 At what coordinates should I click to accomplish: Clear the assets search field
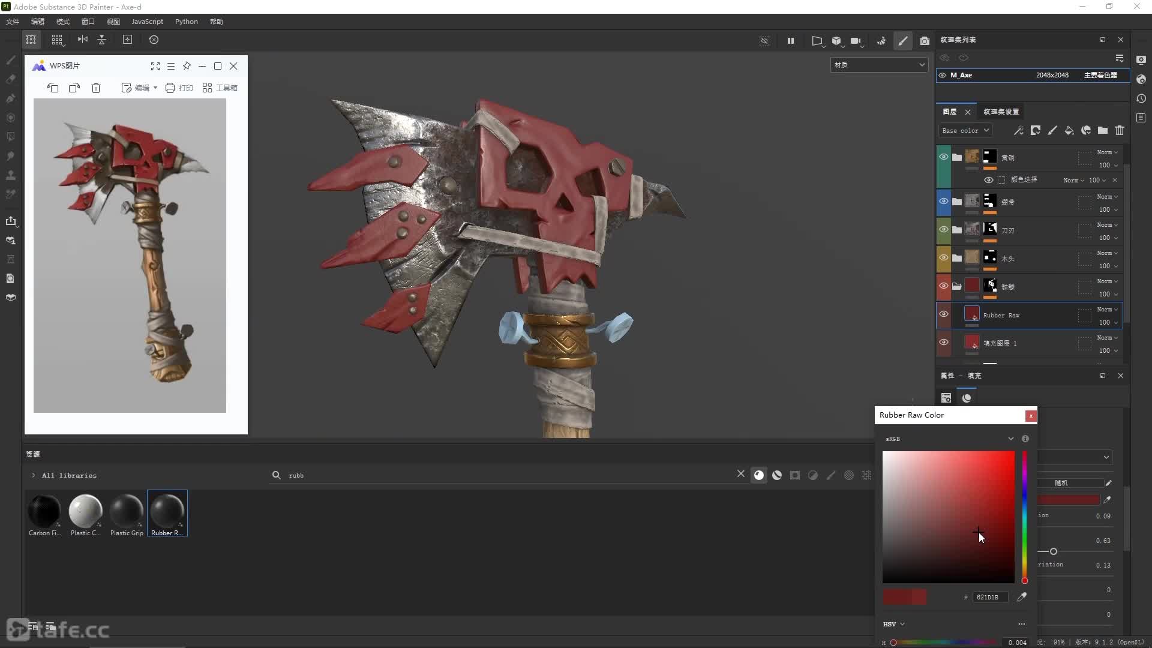(x=741, y=474)
